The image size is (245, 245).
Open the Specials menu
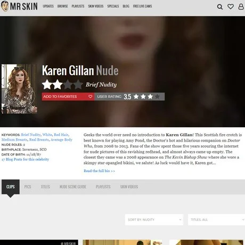tap(113, 6)
